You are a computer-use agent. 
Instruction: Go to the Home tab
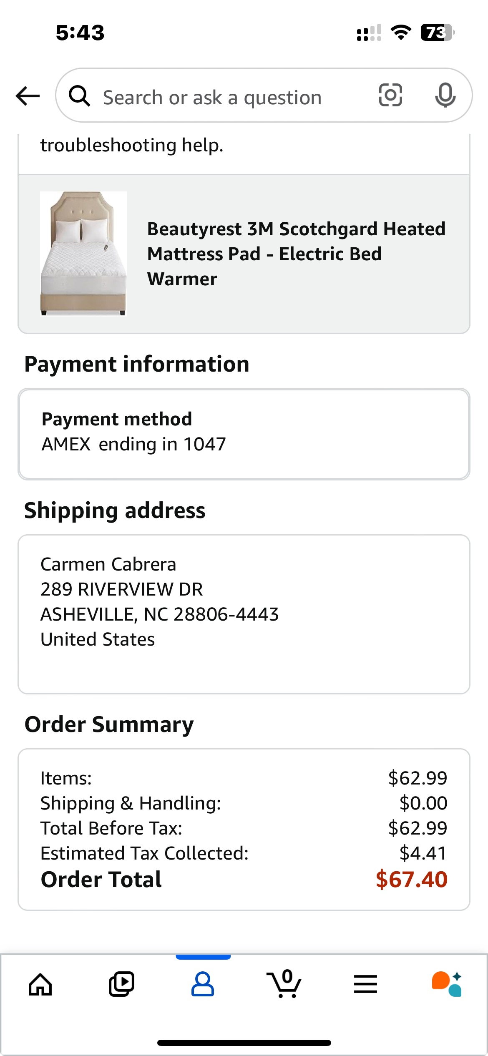coord(40,984)
